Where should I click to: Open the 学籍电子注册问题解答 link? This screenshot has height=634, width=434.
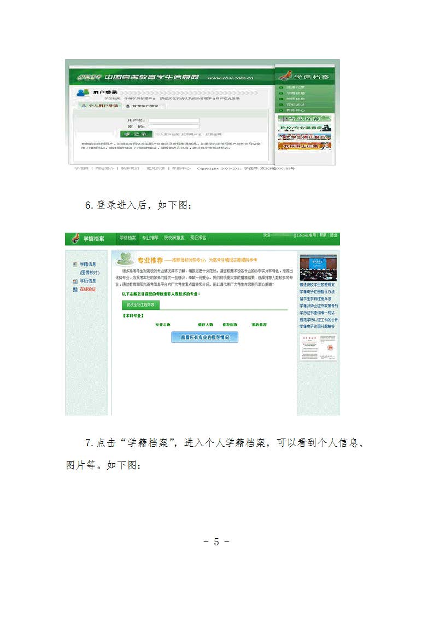pyautogui.click(x=317, y=326)
